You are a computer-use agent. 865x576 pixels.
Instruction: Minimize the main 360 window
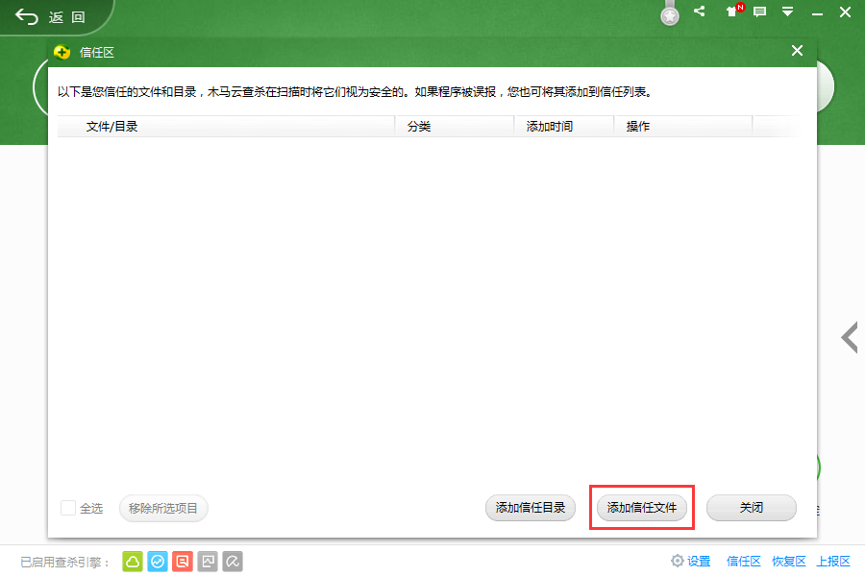817,13
